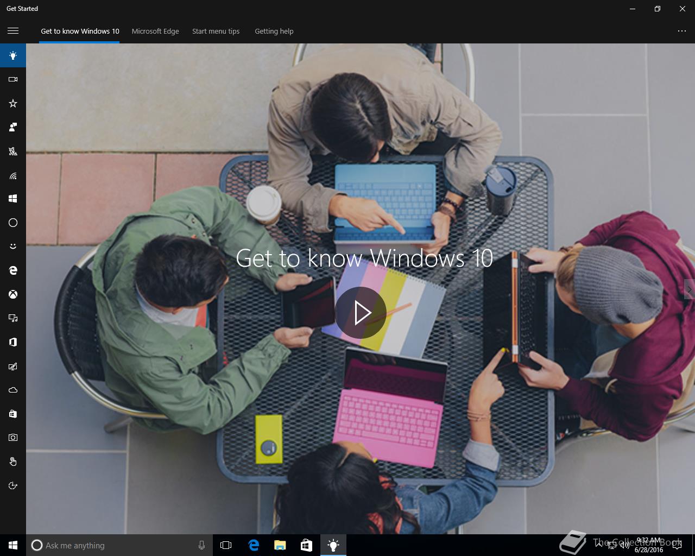Open the Windows logo Start sidebar icon

[13, 199]
